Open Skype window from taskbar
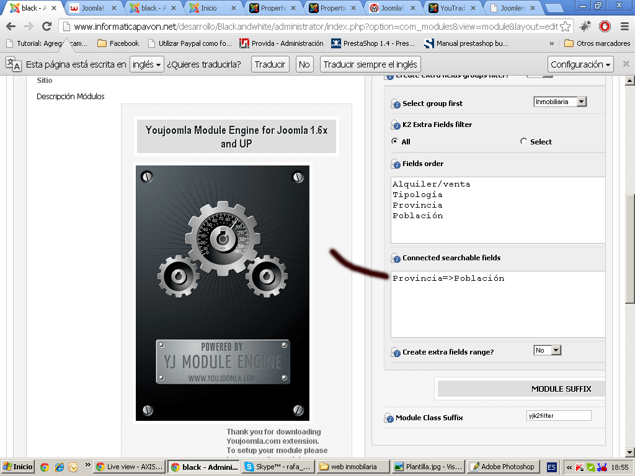This screenshot has width=635, height=476. pyautogui.click(x=277, y=467)
